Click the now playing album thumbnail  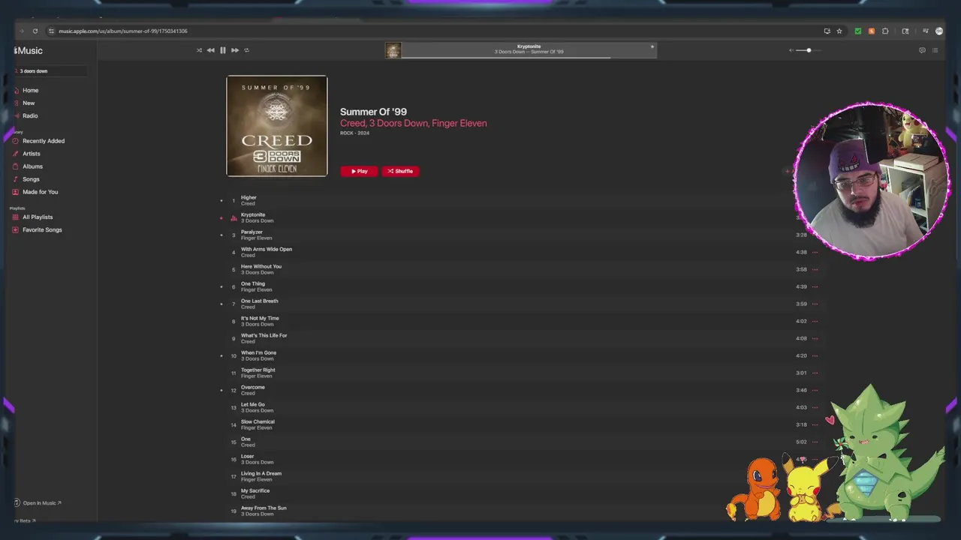[393, 50]
